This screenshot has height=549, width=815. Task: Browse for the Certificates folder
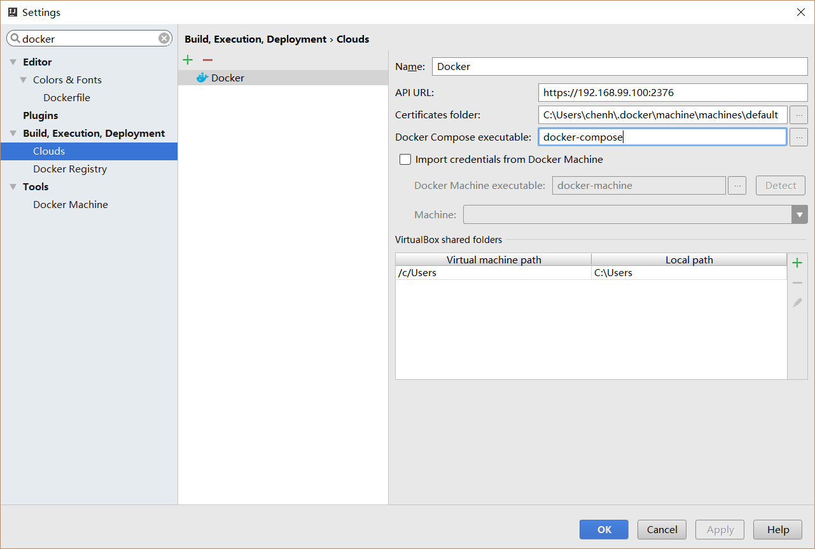coord(798,115)
